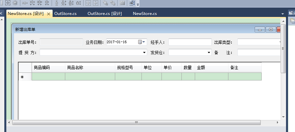The height and width of the screenshot is (132, 295).
Task: Click Send to Back icon
Action: point(113,3)
